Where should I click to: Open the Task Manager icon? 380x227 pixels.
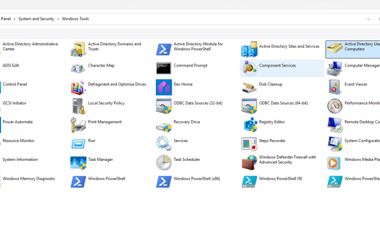tap(78, 163)
